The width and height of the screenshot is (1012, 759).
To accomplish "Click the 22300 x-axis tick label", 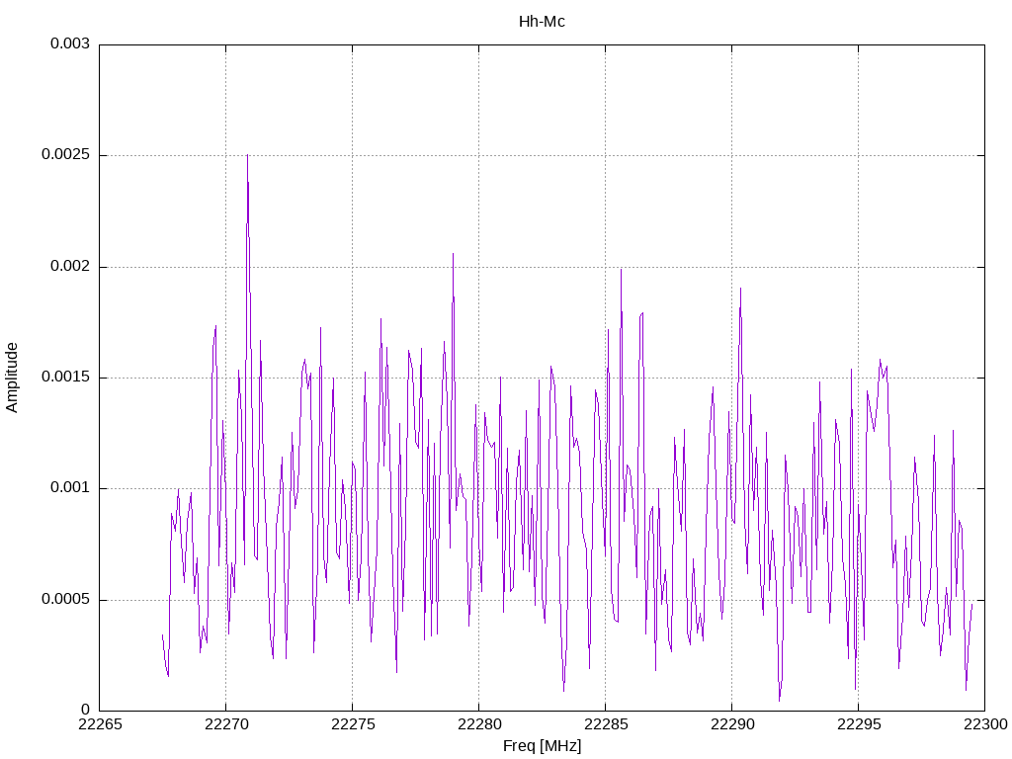I will (x=985, y=724).
